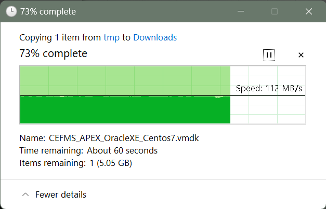The height and width of the screenshot is (209, 326).
Task: Collapse details using the chevron arrow
Action: click(25, 194)
